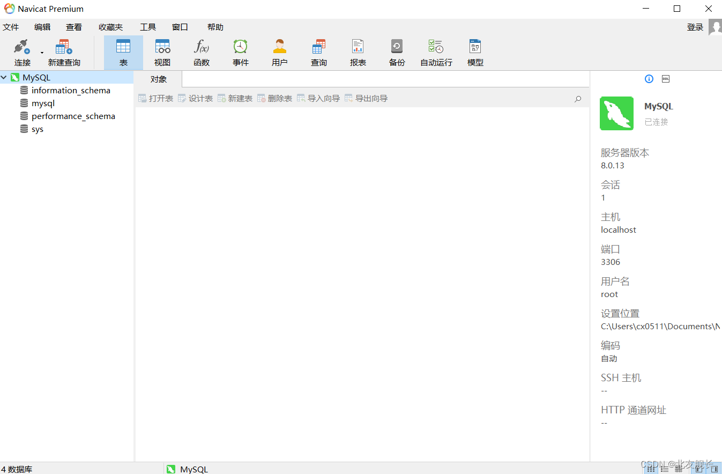Toggle the right information pane

click(x=714, y=469)
